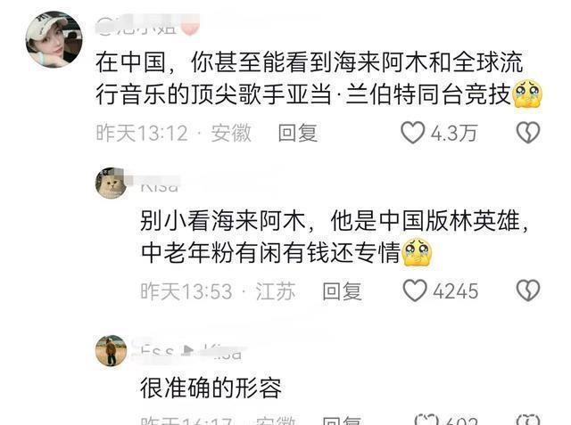Open the avatar of person standing in field
The height and width of the screenshot is (425, 571).
click(111, 350)
